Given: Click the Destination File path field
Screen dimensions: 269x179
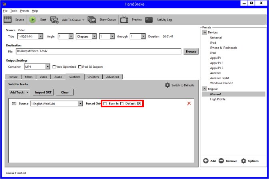Looking at the screenshot, I should point(99,51).
